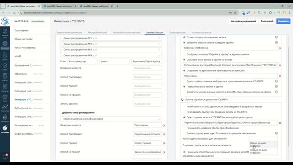Screen dimensions: 293x165
Task: Expand Схема распределения №3 row
Action: coord(159,50)
